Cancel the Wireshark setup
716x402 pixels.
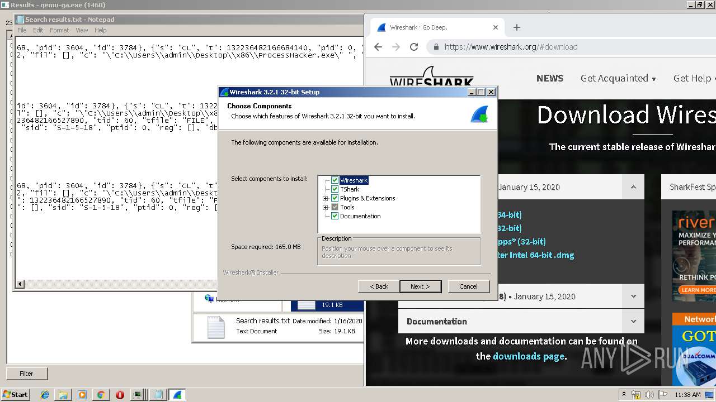468,286
